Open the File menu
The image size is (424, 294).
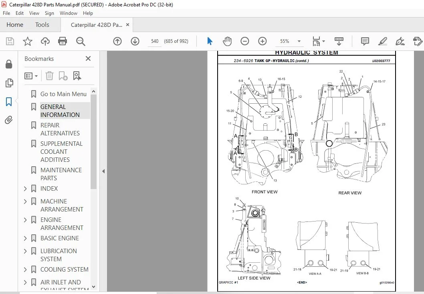coord(6,13)
